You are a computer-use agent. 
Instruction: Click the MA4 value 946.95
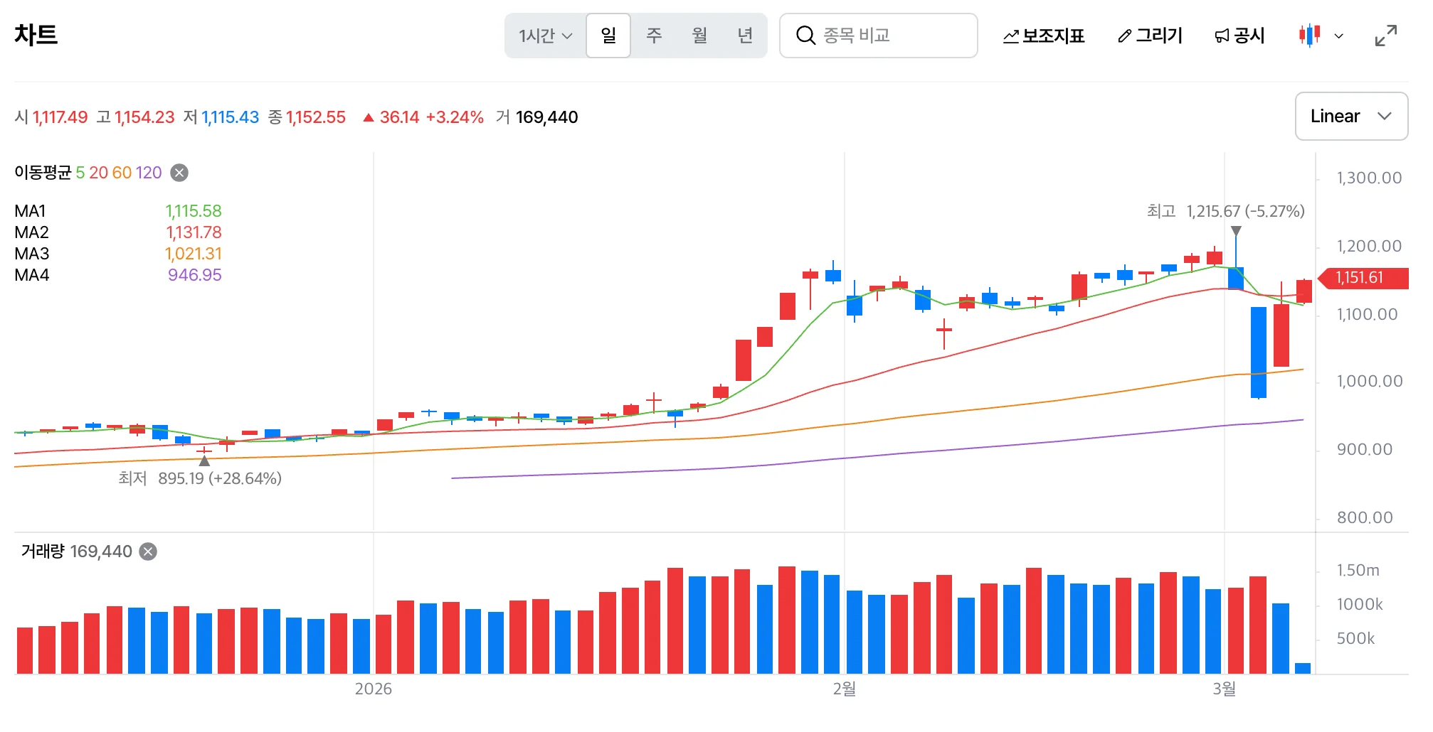[195, 275]
